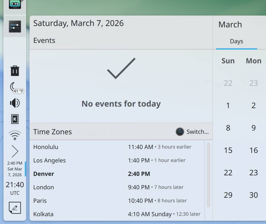Viewport: 266px width, 224px height.
Task: Mute audio by clicking the speaker icon
Action: click(x=15, y=103)
